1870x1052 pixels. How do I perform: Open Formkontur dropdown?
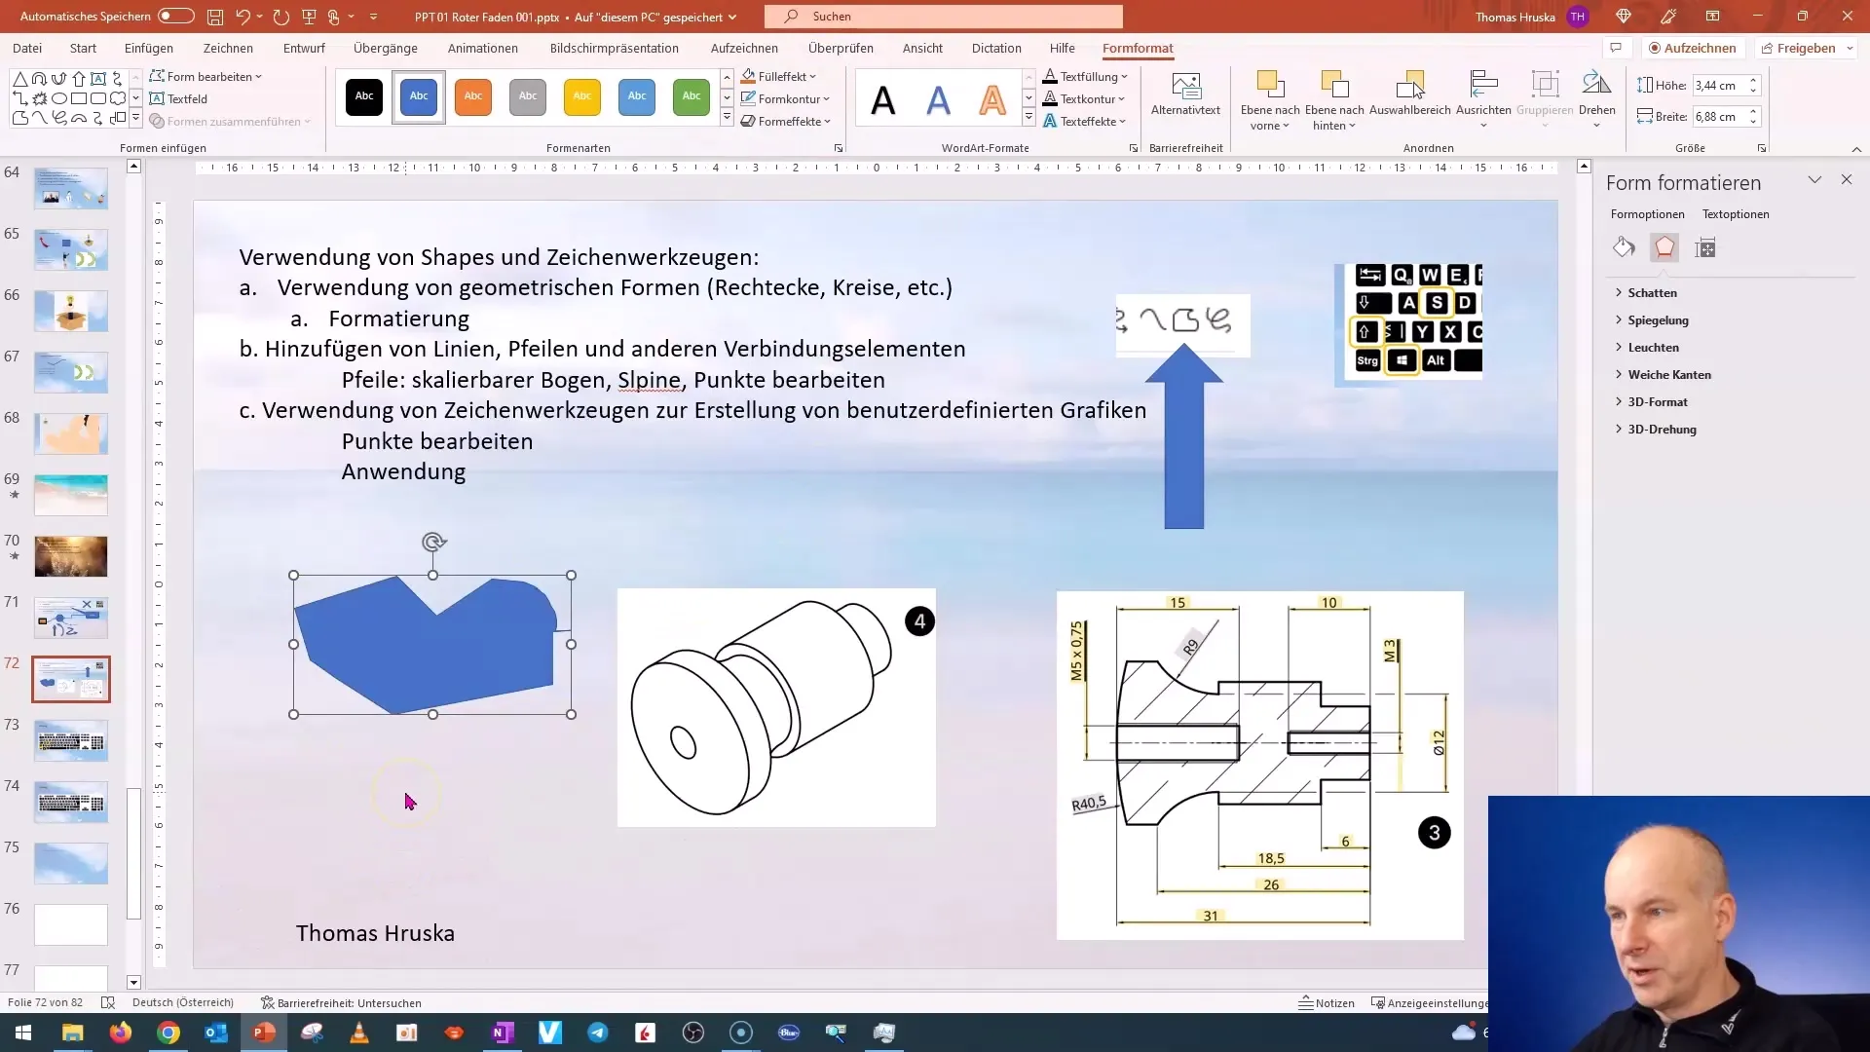pos(785,98)
